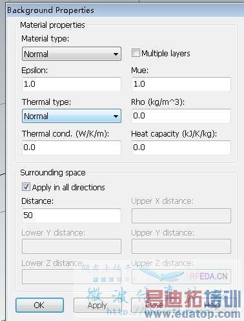Screen dimensions: 244x321
Task: Click the Lower Y distance field
Action: (x=72, y=246)
